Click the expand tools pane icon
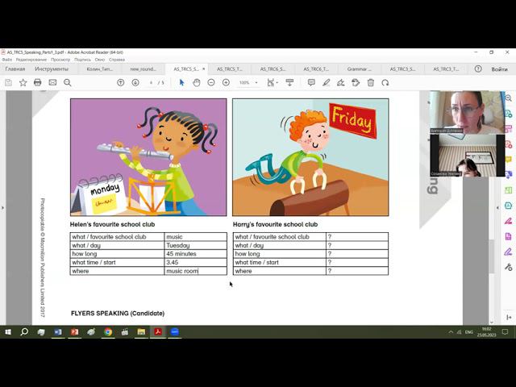The height and width of the screenshot is (387, 516). tap(509, 317)
